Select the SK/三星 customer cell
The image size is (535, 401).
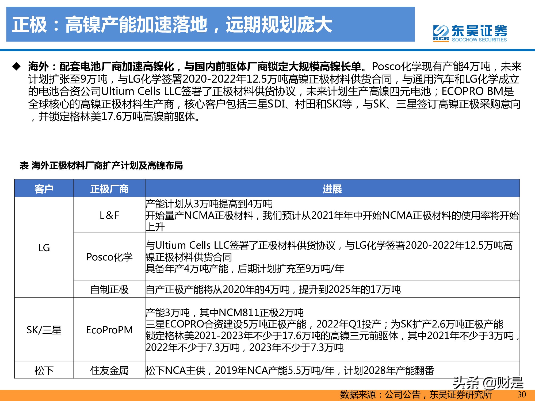coord(44,330)
